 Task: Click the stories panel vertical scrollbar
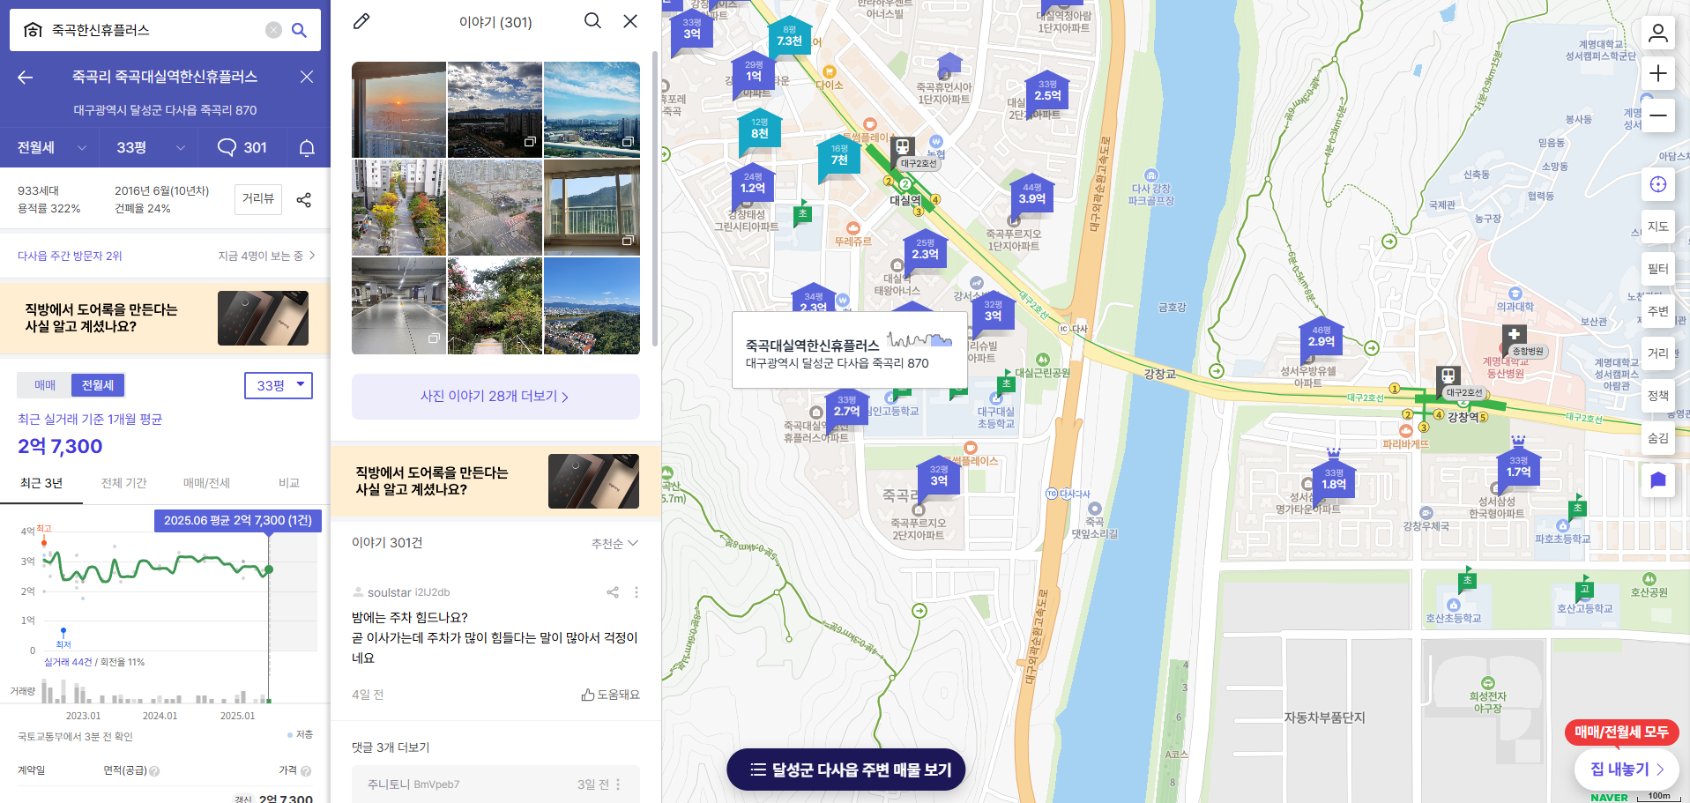[x=655, y=198]
